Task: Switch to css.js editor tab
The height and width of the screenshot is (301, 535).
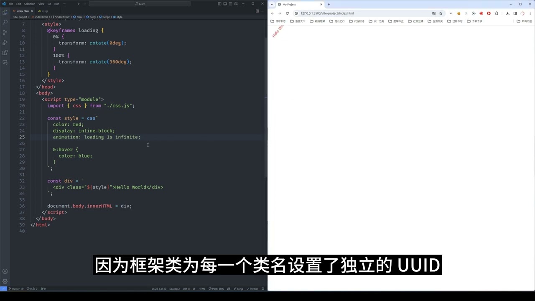Action: tap(43, 11)
